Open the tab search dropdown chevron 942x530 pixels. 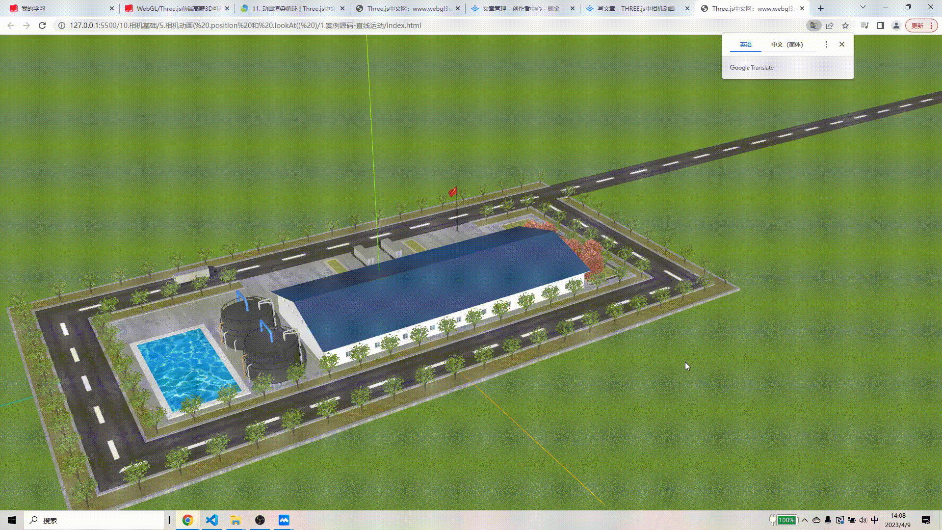click(x=863, y=7)
